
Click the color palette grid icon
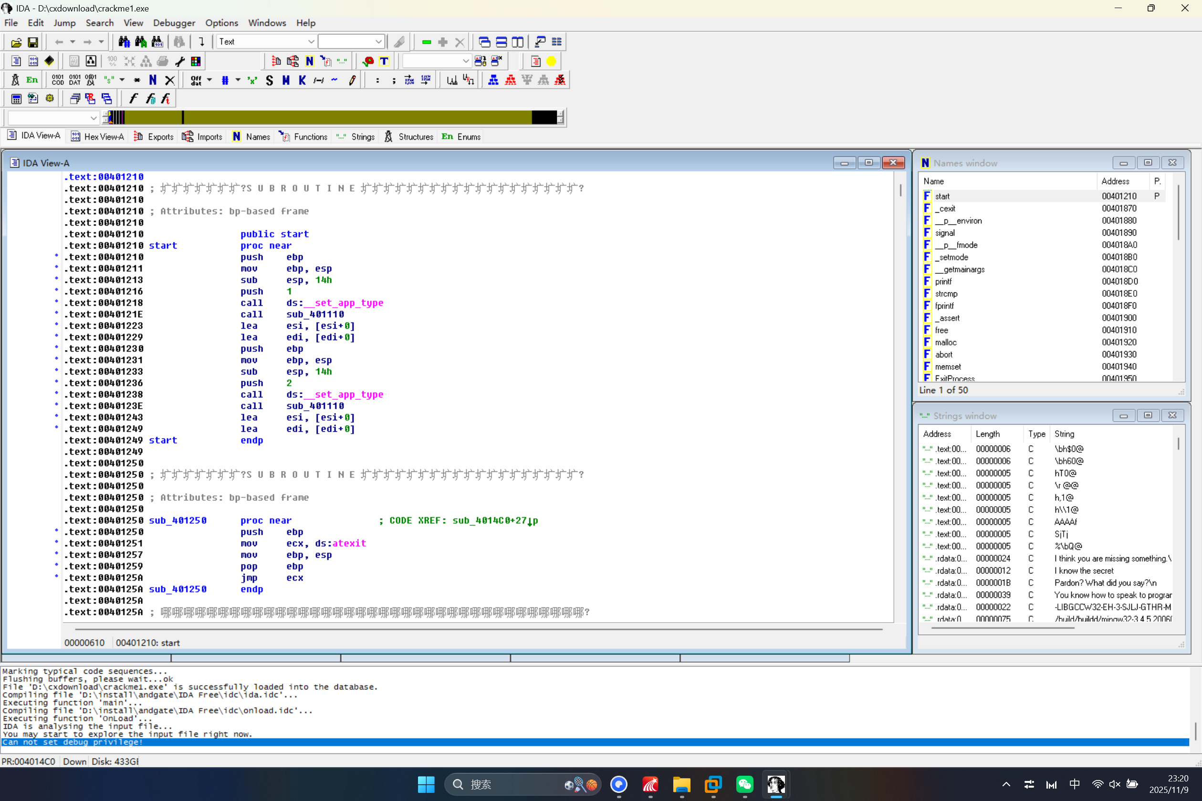[x=196, y=61]
